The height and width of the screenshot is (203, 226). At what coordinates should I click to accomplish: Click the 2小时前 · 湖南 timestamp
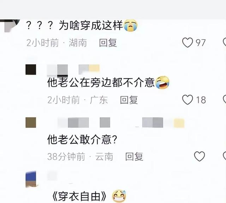coord(57,43)
